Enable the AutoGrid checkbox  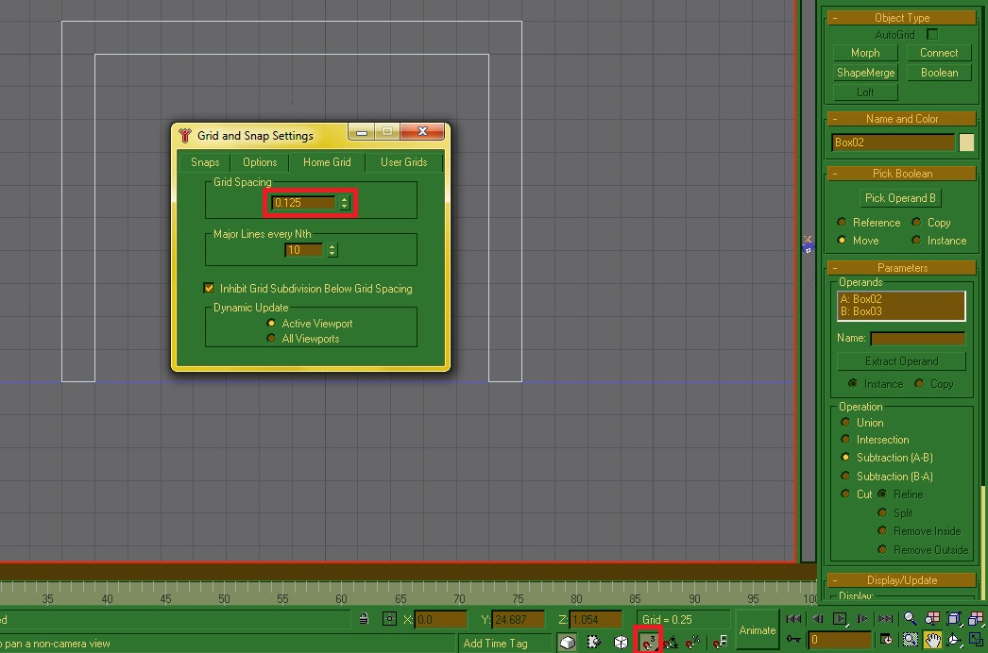pos(932,34)
